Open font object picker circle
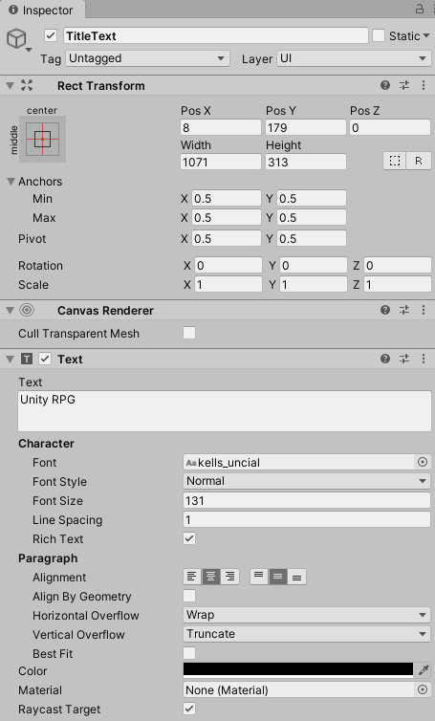The image size is (435, 721). (x=423, y=462)
